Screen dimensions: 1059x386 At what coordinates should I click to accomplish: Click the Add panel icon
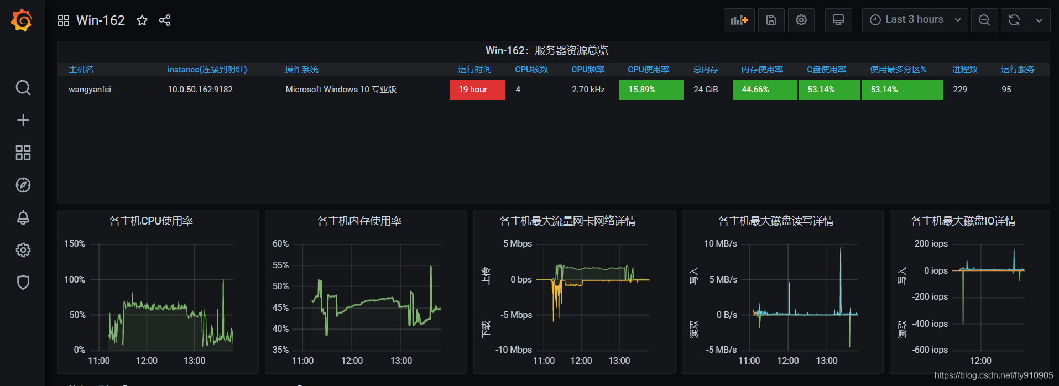click(739, 20)
